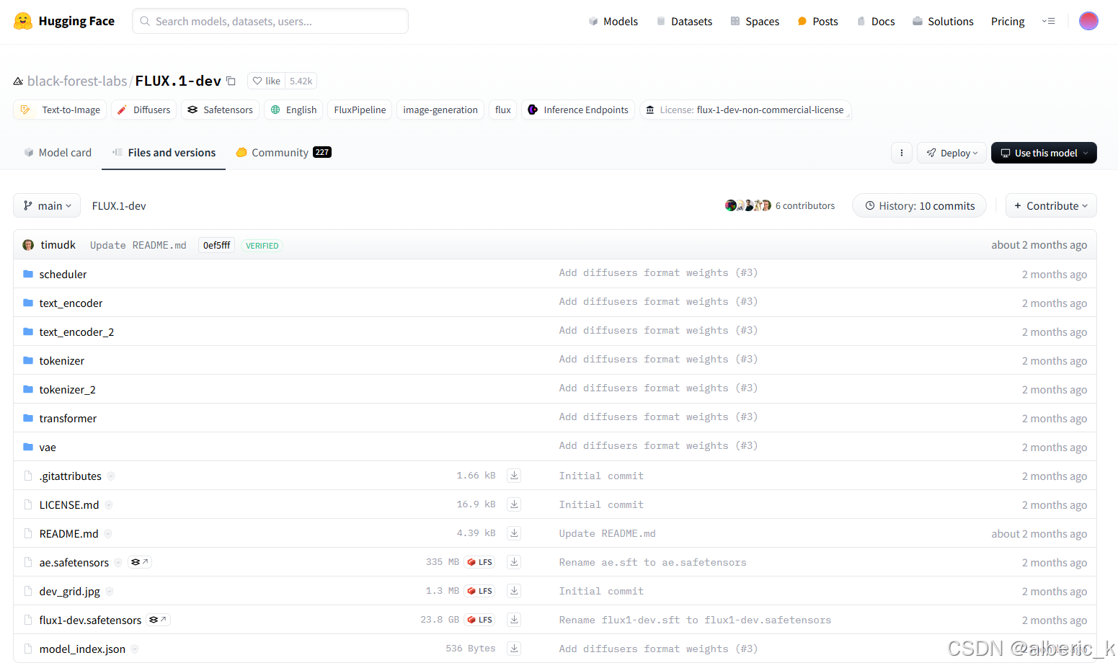Open the scheduler folder

coord(63,274)
